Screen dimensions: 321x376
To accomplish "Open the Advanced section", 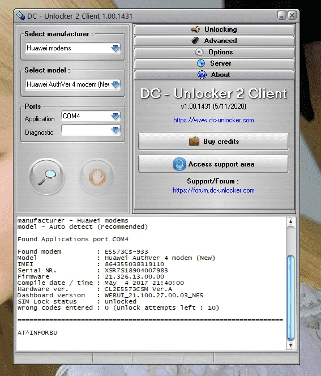I will pos(215,41).
